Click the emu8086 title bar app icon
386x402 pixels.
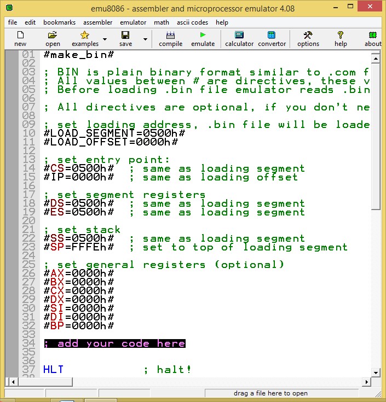tap(9, 8)
